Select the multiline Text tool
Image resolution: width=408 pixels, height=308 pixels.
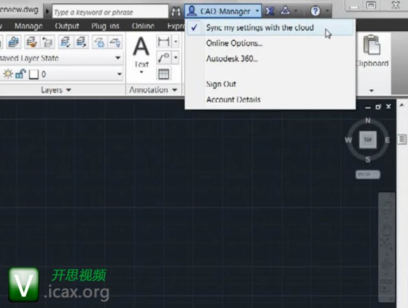[x=142, y=51]
